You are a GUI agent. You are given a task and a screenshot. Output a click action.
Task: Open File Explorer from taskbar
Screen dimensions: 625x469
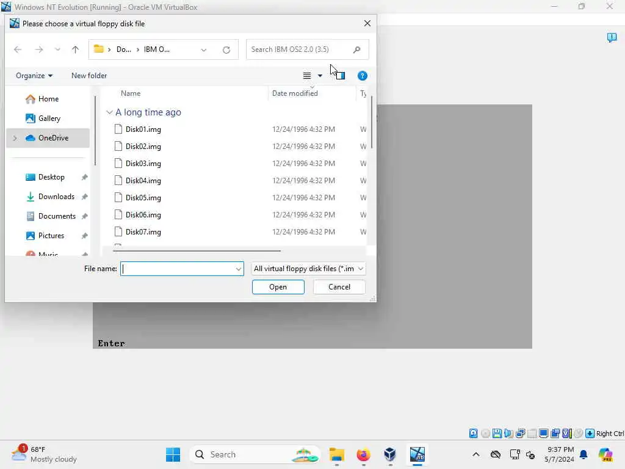pyautogui.click(x=337, y=454)
